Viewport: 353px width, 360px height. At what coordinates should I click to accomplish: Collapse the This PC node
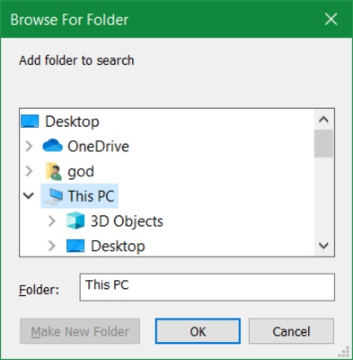tap(29, 196)
